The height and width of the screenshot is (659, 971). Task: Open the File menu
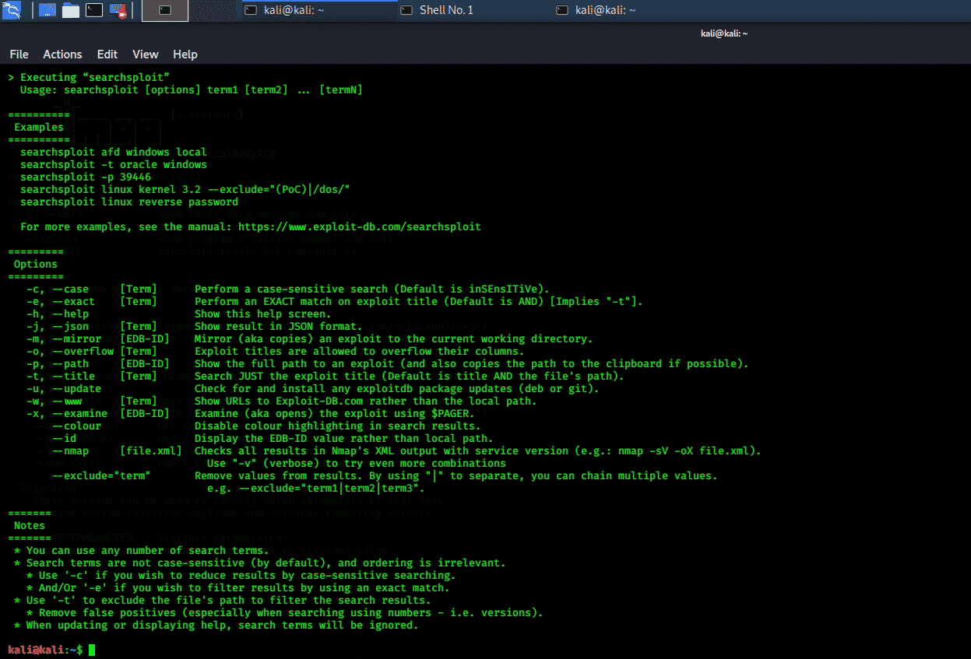pyautogui.click(x=19, y=54)
